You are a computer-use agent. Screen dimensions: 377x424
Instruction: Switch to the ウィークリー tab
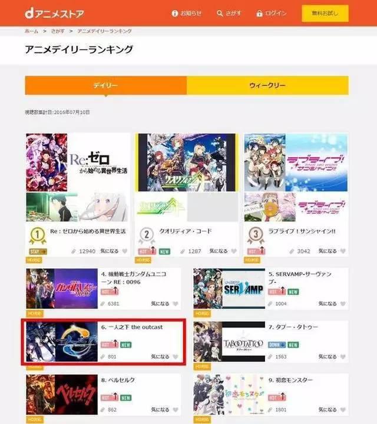pyautogui.click(x=267, y=85)
